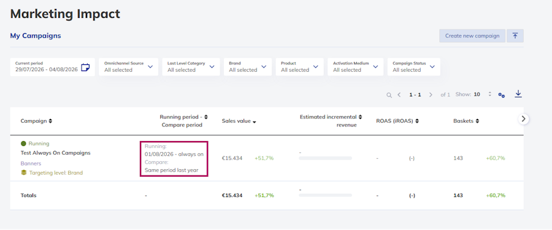
Task: Click the Targeting level stack icon
Action: (x=23, y=172)
